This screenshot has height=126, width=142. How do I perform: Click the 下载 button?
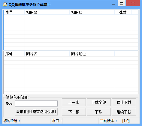click(99, 112)
